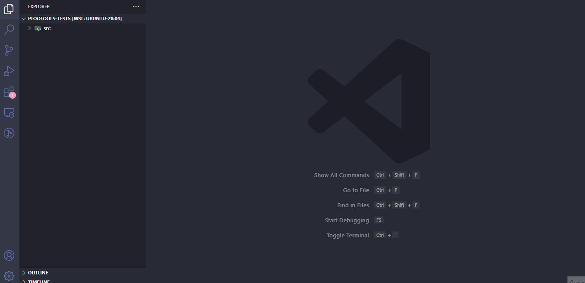
Task: Click the Find in Files label
Action: [353, 205]
